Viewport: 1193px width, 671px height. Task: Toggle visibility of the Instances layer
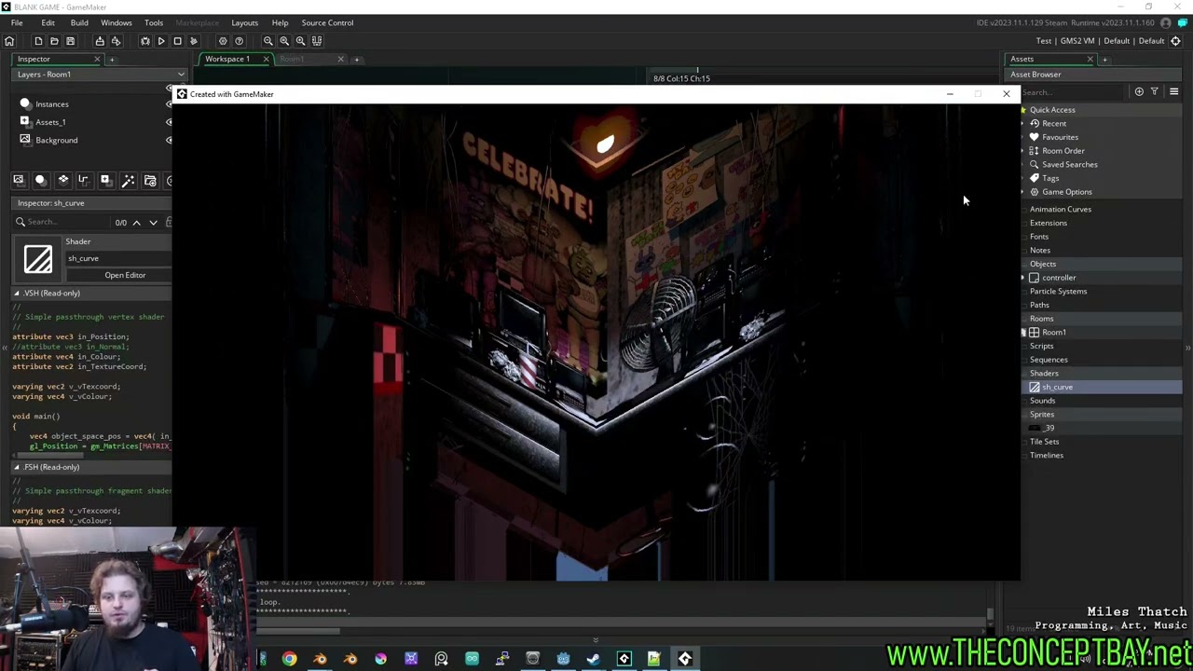(x=169, y=104)
